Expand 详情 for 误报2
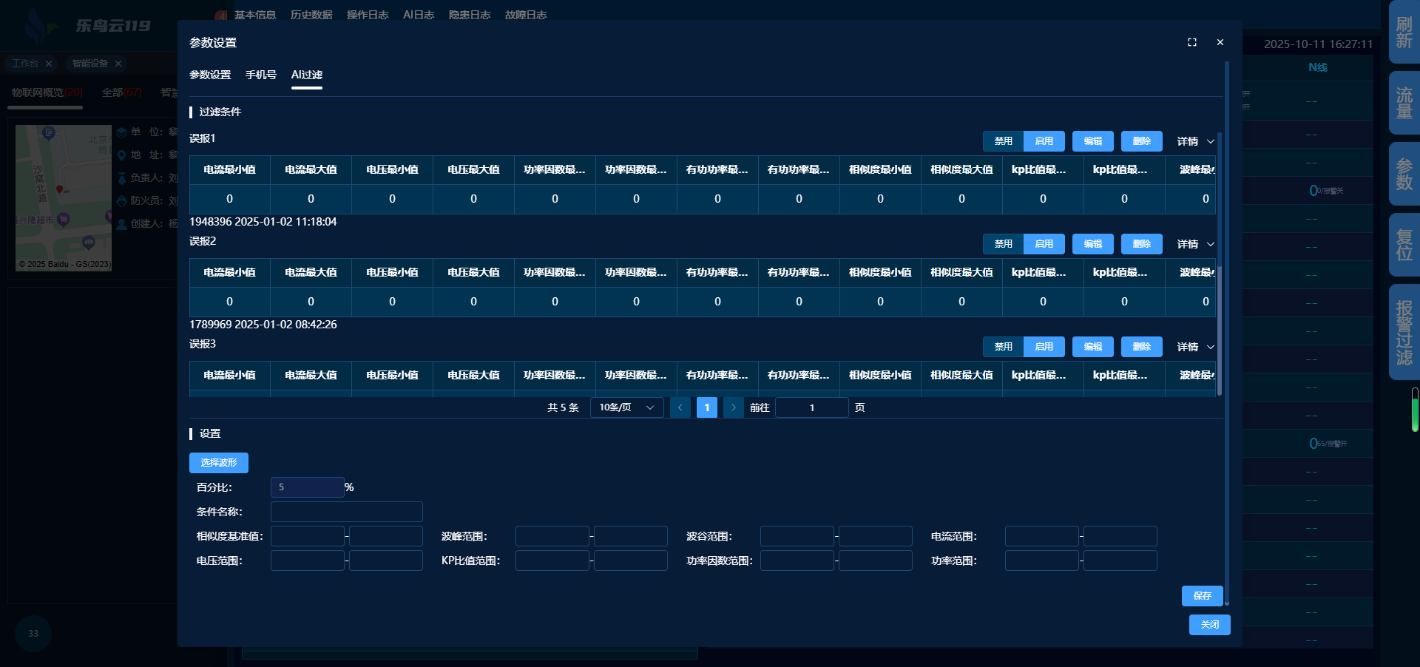The width and height of the screenshot is (1420, 667). 1195,244
